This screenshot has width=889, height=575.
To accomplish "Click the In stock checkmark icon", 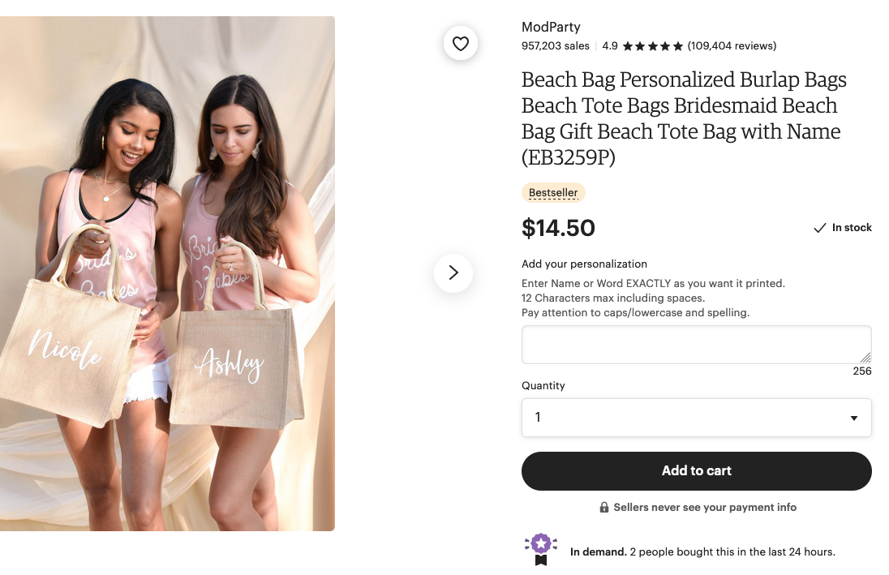I will pos(820,229).
